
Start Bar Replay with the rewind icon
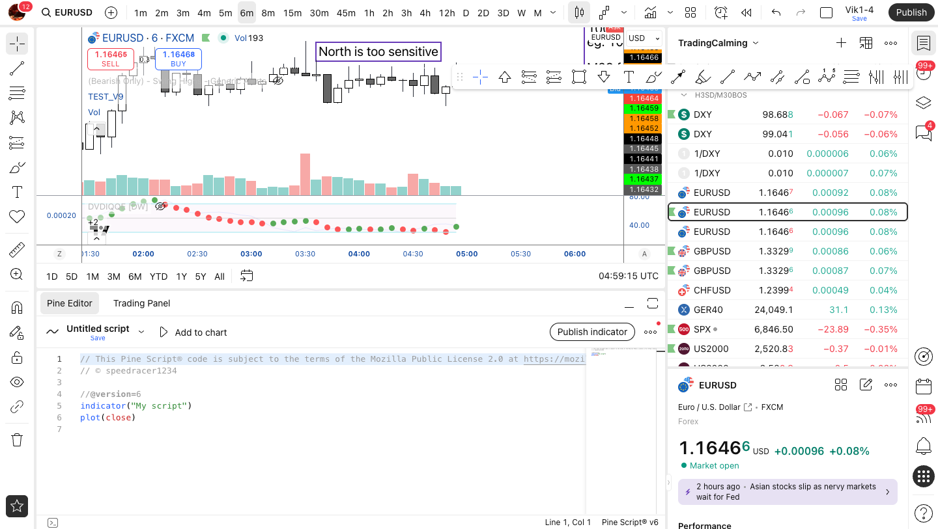point(746,12)
